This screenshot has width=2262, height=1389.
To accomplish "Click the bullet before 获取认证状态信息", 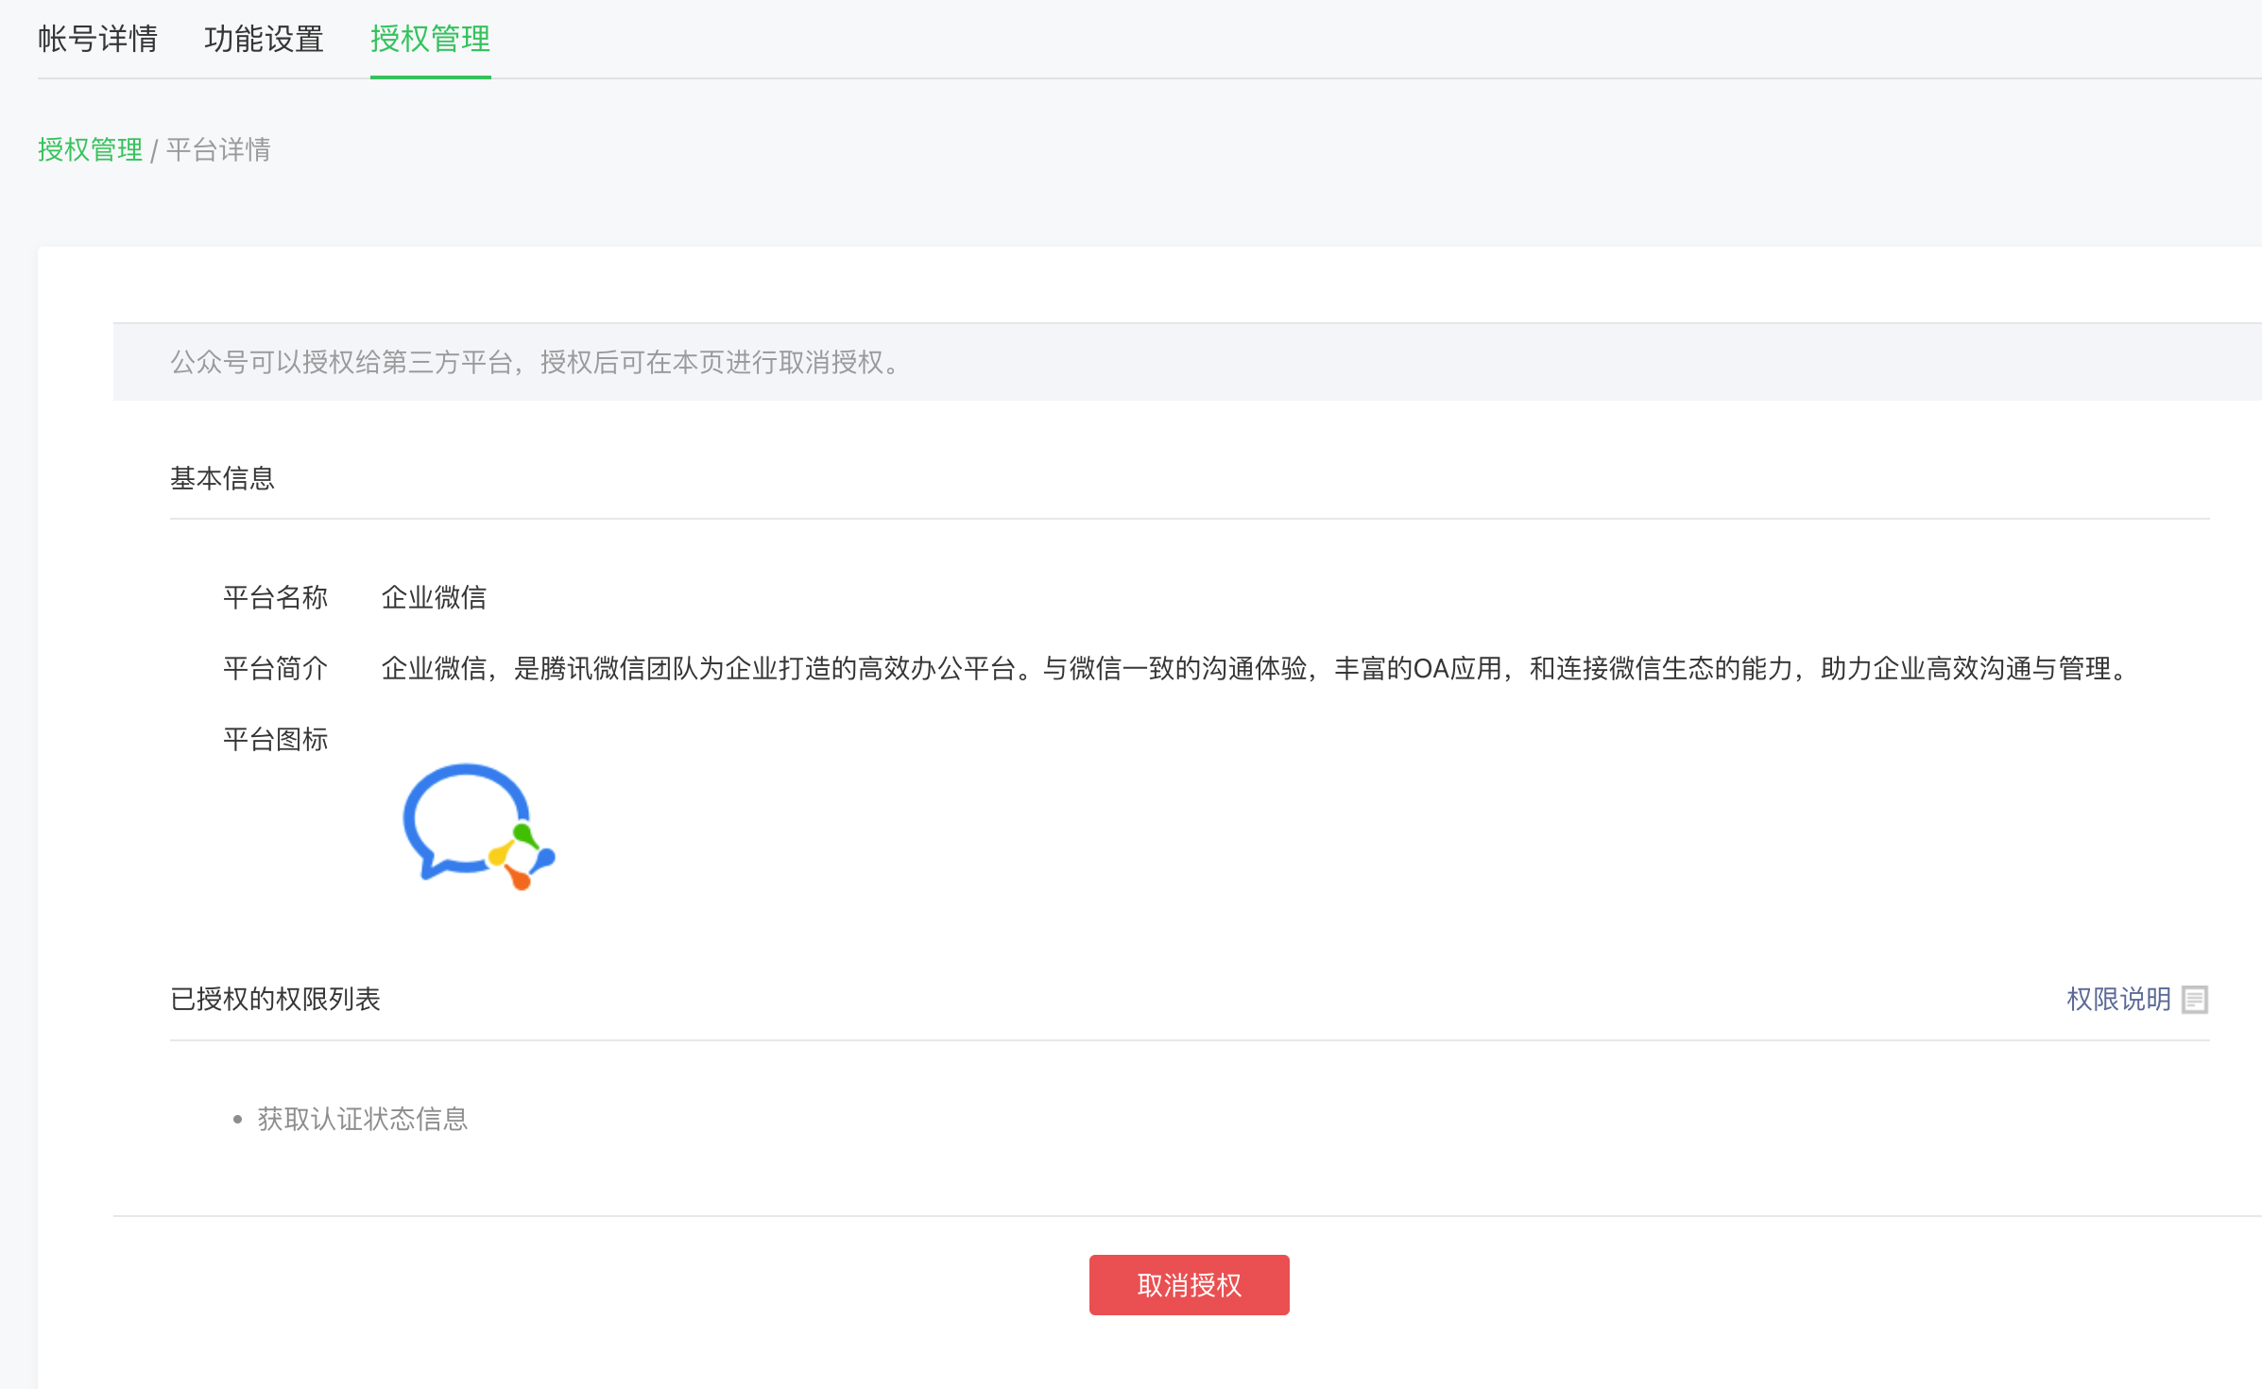I will point(237,1120).
